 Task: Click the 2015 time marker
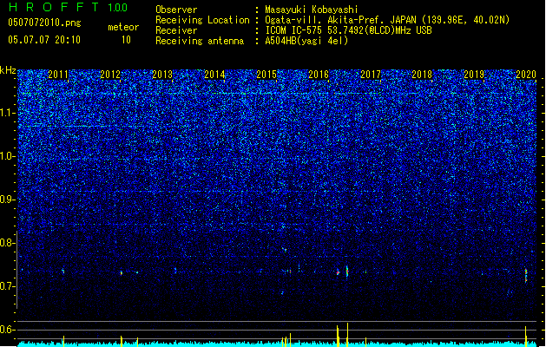(x=266, y=74)
